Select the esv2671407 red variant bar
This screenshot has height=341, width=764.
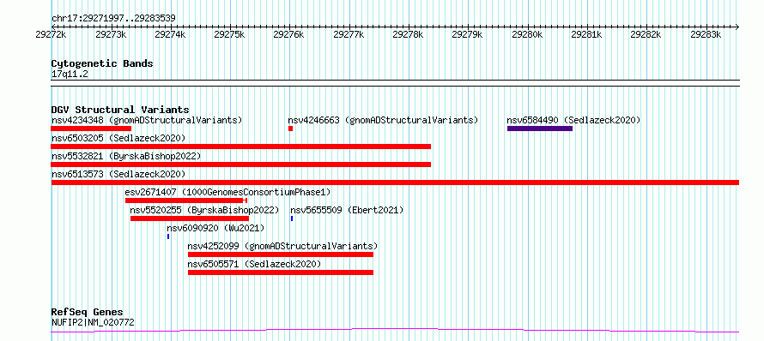(186, 200)
